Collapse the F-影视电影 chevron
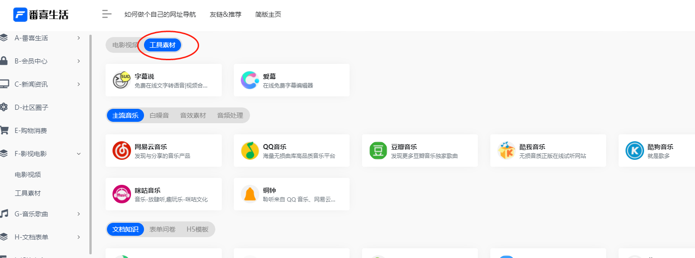This screenshot has width=695, height=258. pos(79,154)
